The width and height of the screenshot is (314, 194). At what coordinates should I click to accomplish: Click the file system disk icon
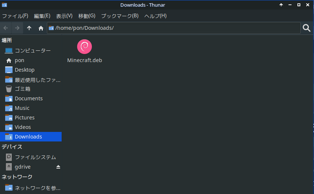9,157
